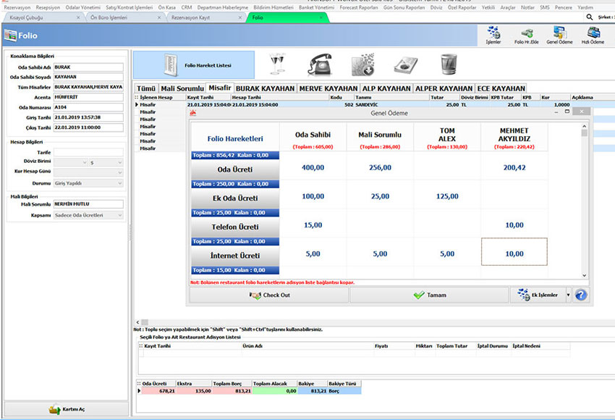The height and width of the screenshot is (420, 615).
Task: Open the Ön Kasa menu
Action: 166,7
